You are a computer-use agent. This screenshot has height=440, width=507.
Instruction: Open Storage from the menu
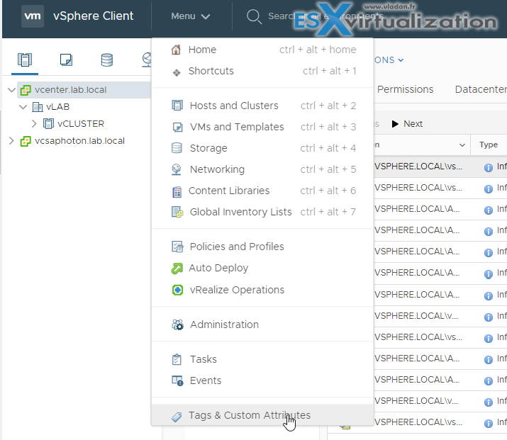coord(262,148)
